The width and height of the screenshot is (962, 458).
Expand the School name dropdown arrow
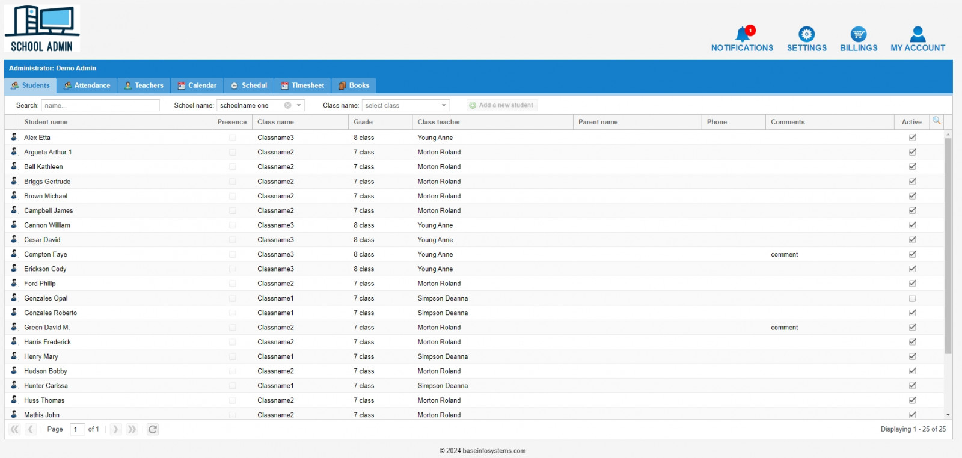pyautogui.click(x=299, y=105)
